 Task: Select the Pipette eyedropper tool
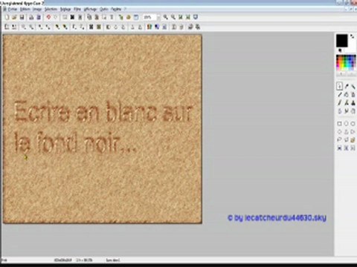pyautogui.click(x=347, y=86)
